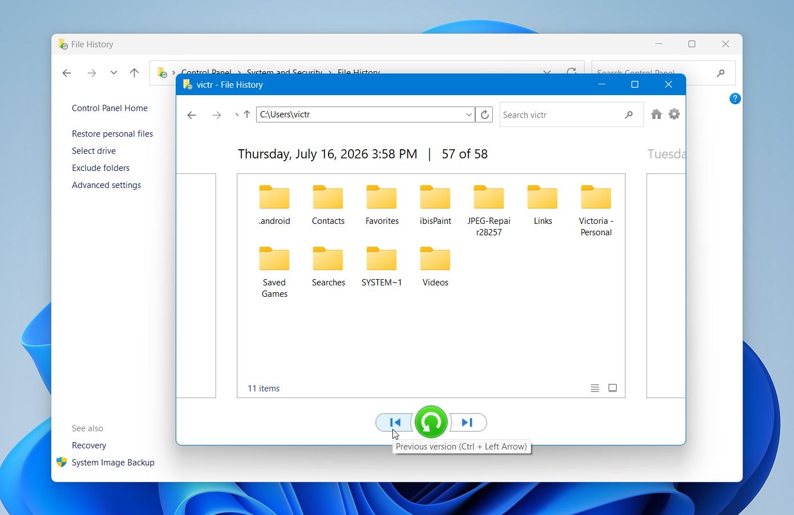Refresh the C:\Users\victr address
Image resolution: width=794 pixels, height=515 pixels.
tap(484, 115)
